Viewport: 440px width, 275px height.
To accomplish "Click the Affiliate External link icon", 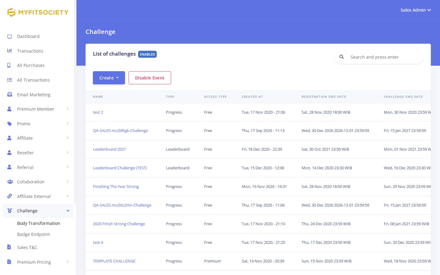I will 10,196.
